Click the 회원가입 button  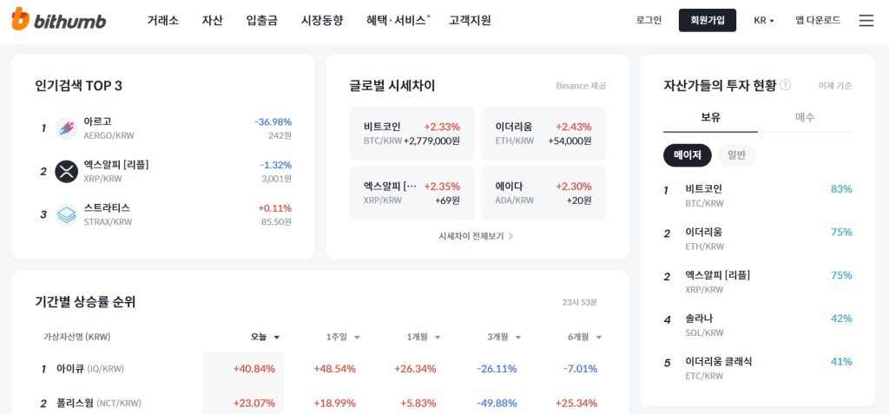[707, 20]
